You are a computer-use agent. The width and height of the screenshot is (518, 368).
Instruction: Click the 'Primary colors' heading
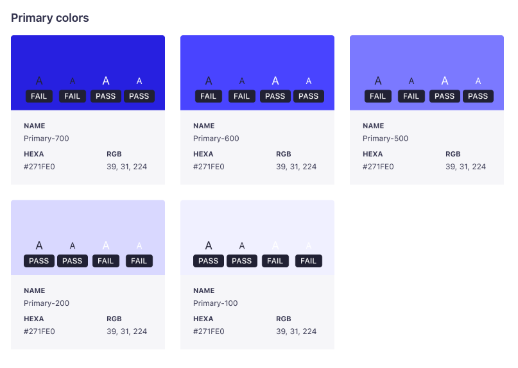[x=50, y=18]
